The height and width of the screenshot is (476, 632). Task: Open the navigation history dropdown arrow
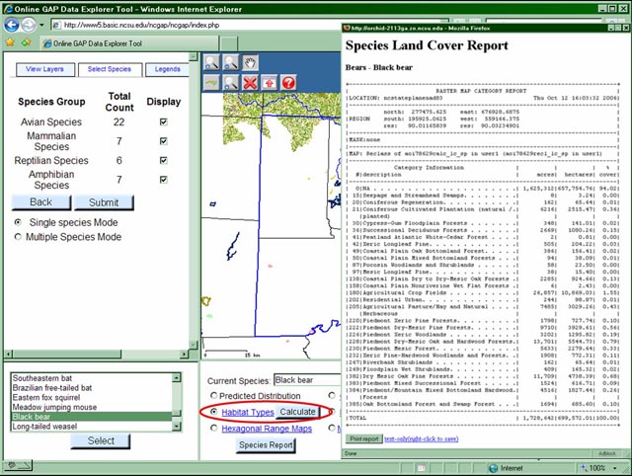[x=41, y=25]
